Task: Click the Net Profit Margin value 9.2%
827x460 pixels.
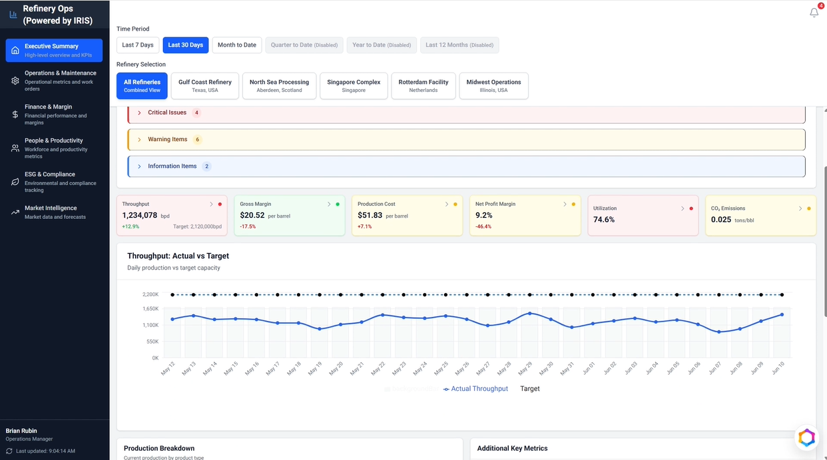Action: 484,215
